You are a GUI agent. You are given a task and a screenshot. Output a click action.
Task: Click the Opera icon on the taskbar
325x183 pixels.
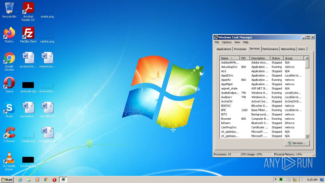click(x=54, y=180)
